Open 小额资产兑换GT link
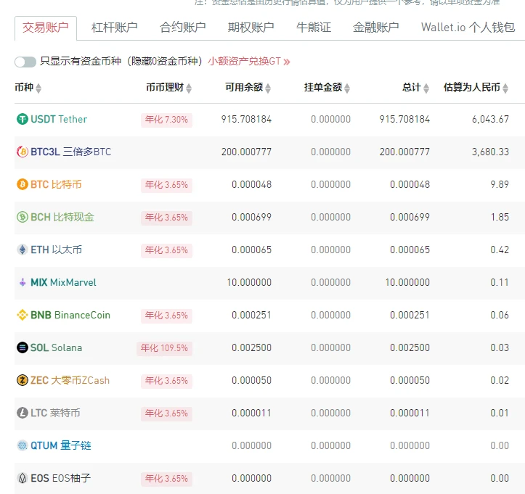525x494 pixels. pyautogui.click(x=249, y=62)
